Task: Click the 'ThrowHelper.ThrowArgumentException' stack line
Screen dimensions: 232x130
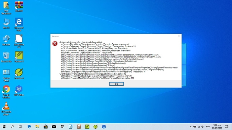Action: (95, 44)
